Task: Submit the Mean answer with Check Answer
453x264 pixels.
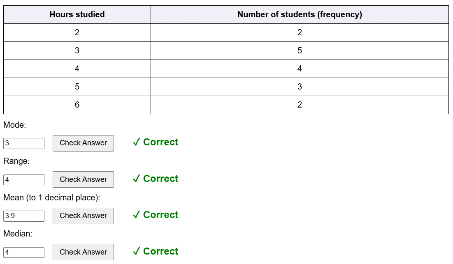Action: [83, 216]
